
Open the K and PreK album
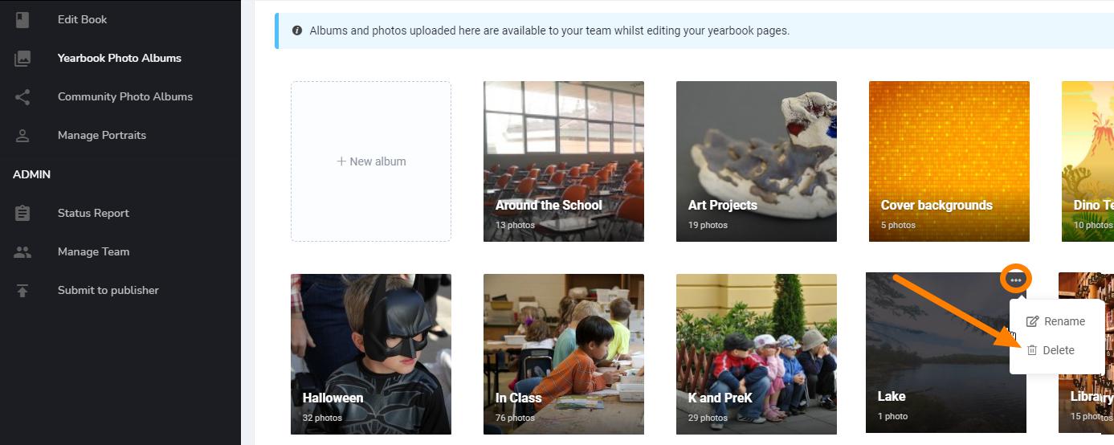[x=757, y=353]
